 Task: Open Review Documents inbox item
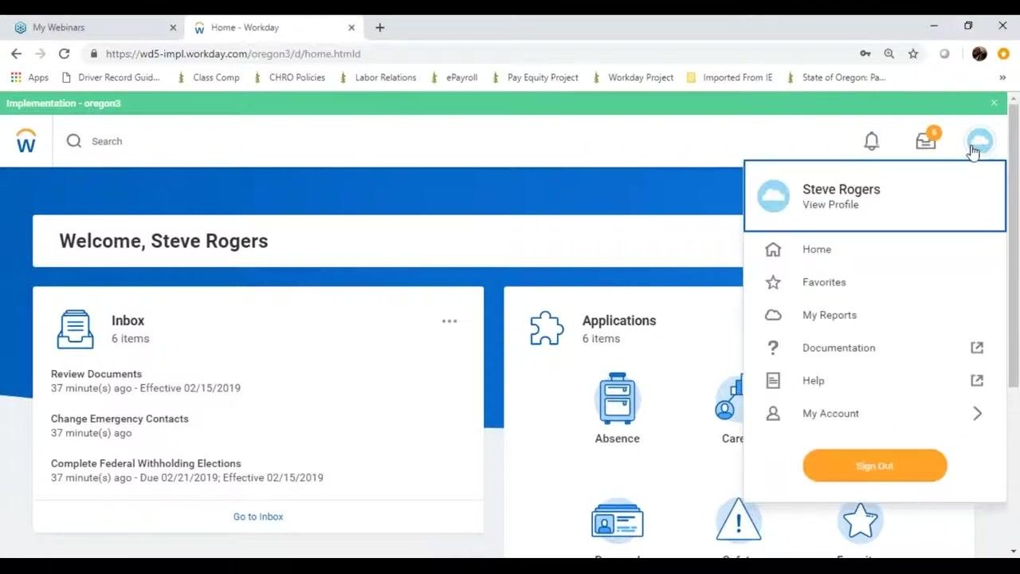(x=96, y=374)
